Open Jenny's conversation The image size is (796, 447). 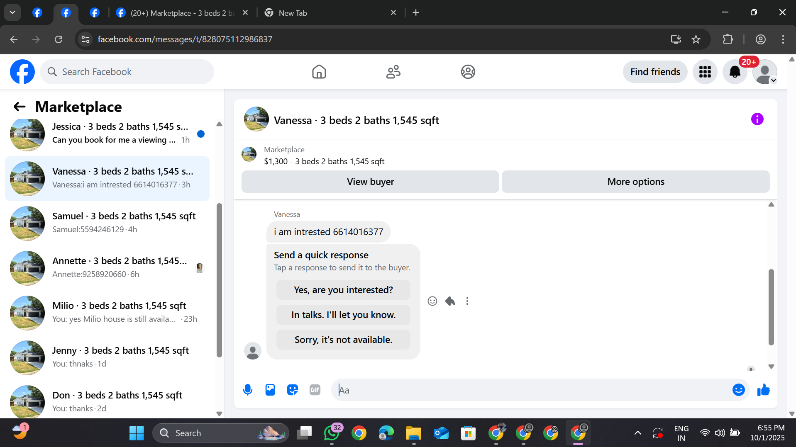[107, 357]
